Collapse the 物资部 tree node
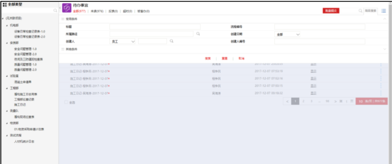This screenshot has width=392, height=164. click(x=7, y=123)
